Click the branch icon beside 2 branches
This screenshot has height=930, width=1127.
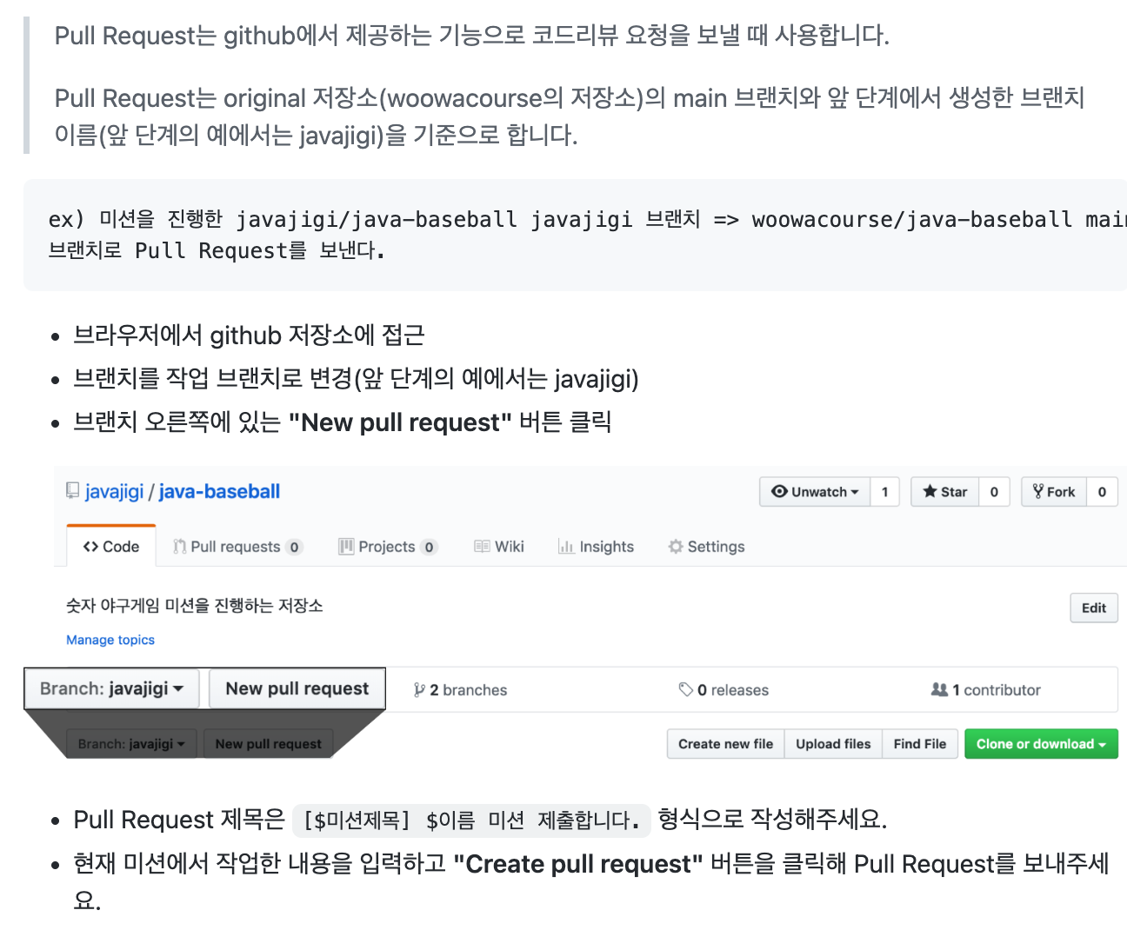click(x=419, y=690)
